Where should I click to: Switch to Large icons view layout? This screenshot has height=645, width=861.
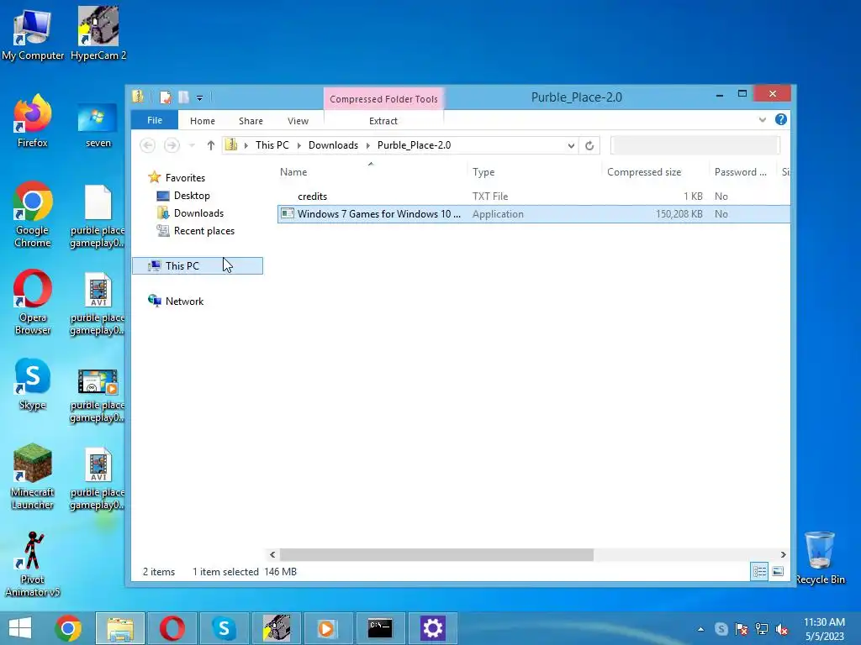click(x=778, y=572)
